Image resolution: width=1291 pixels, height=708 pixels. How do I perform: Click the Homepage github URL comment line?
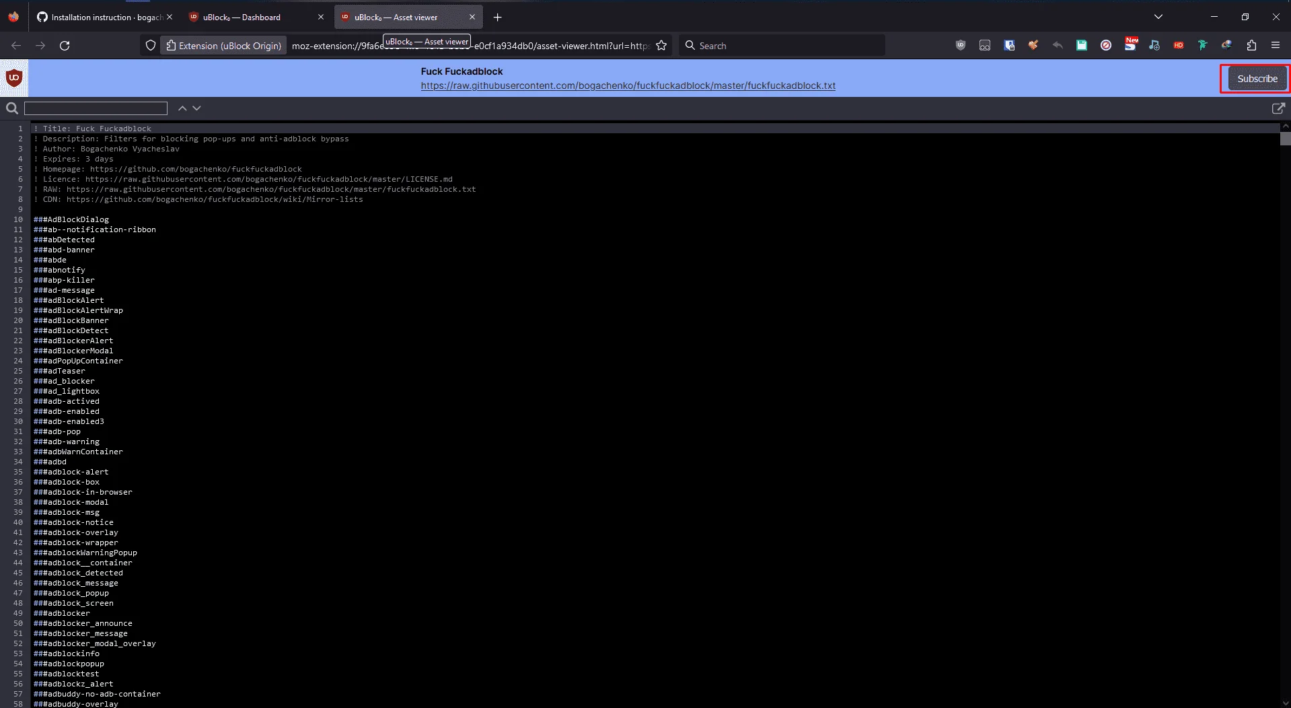(168, 169)
